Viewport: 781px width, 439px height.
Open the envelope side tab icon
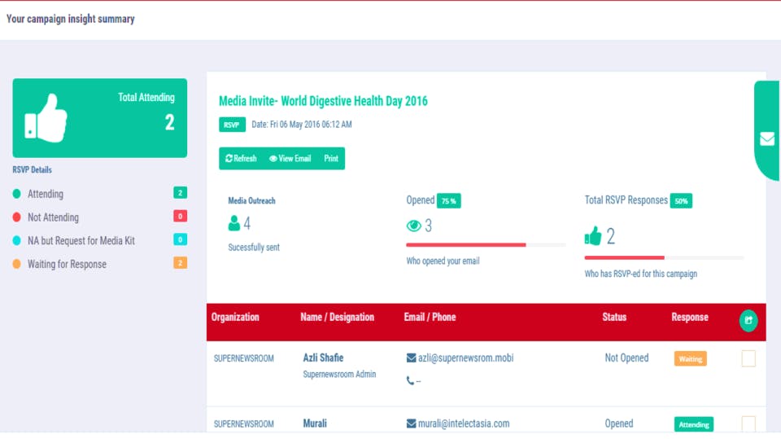click(767, 138)
